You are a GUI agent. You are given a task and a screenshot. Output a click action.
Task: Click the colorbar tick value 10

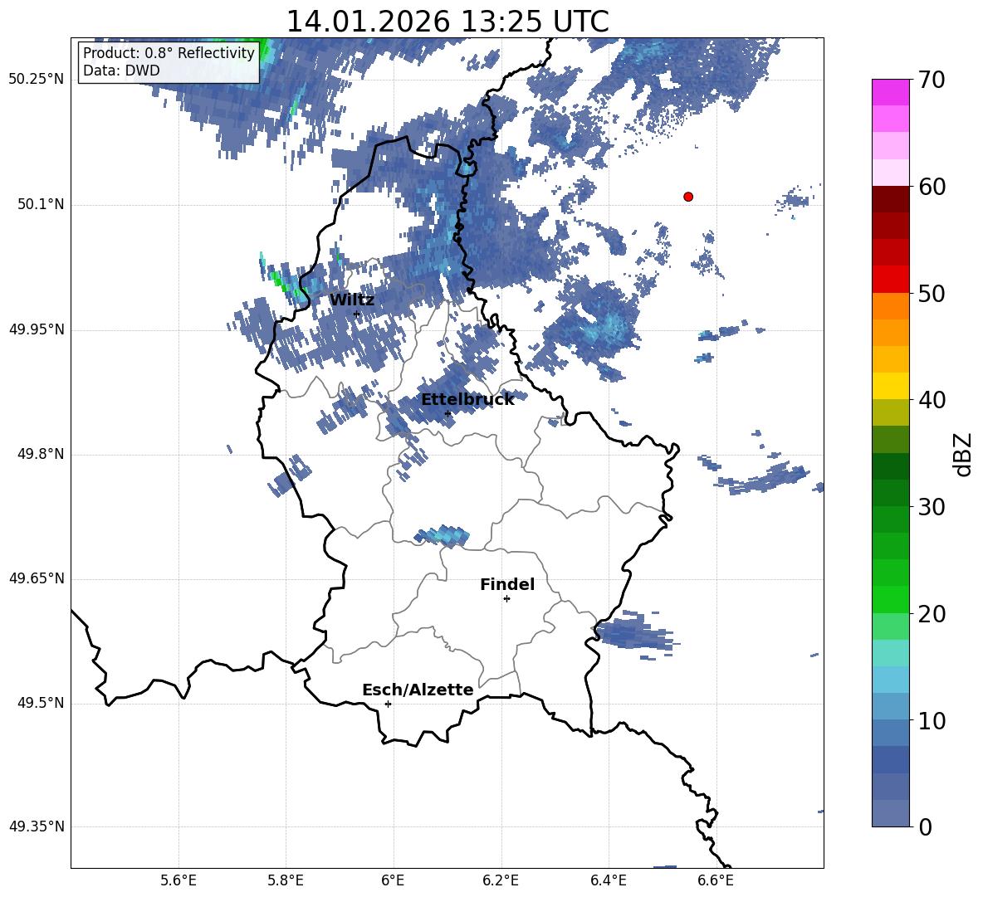(932, 720)
